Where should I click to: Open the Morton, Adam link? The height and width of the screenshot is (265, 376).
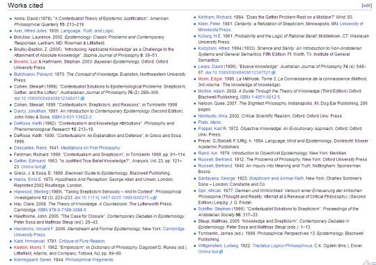(211, 91)
